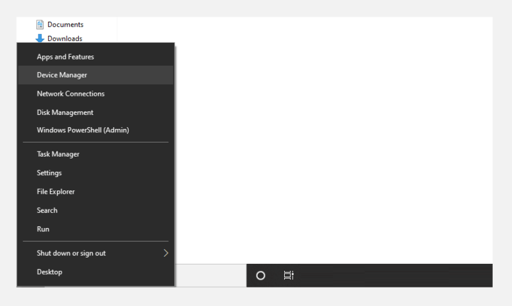This screenshot has width=512, height=306.
Task: Open Windows PowerShell (Admin)
Action: 95,130
